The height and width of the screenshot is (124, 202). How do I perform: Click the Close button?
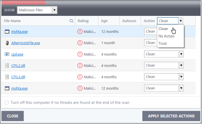pyautogui.click(x=13, y=116)
